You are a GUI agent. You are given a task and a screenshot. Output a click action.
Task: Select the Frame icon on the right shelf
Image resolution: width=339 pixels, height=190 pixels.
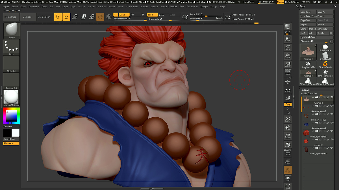click(288, 119)
